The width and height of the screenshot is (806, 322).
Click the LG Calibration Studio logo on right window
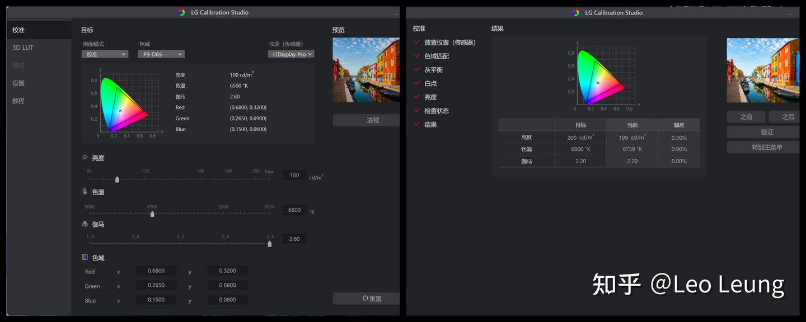click(576, 12)
